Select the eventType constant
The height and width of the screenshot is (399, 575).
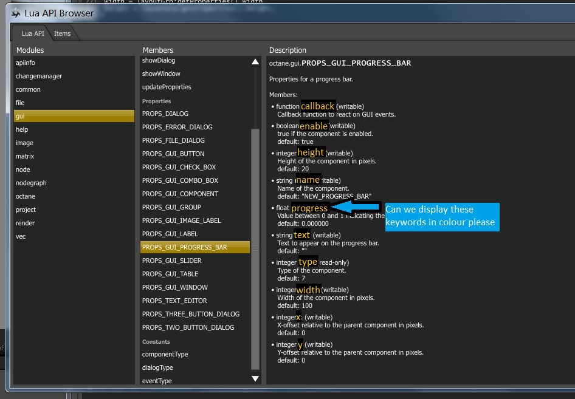click(195, 381)
